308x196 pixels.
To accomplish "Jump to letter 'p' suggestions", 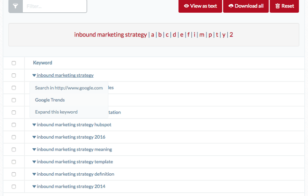I will (x=210, y=35).
